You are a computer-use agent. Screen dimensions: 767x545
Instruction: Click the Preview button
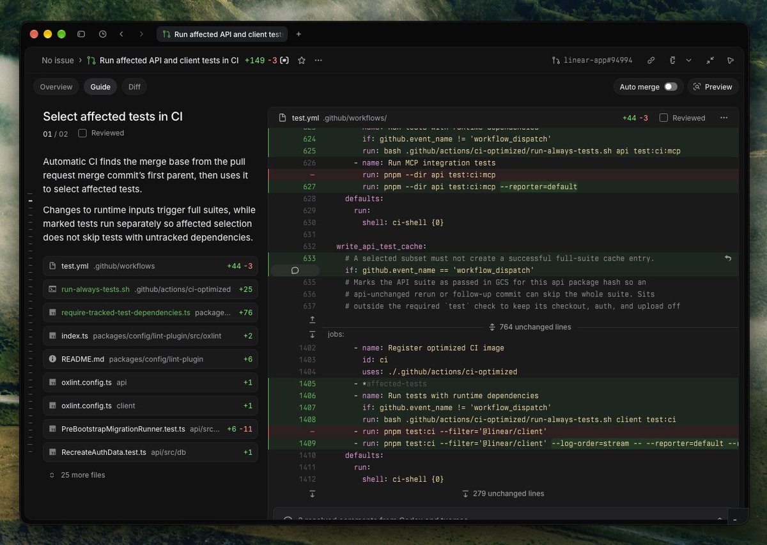(x=713, y=87)
